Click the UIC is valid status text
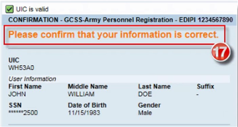 (32, 9)
